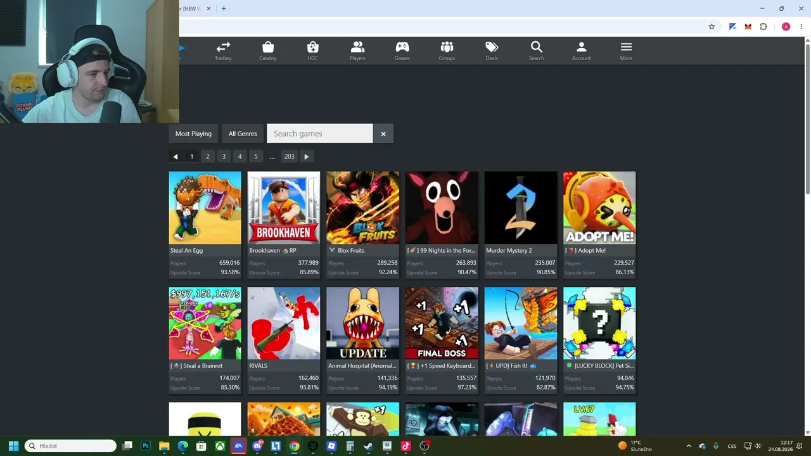Open the weather widget showing 17°C
The image size is (811, 456).
pyautogui.click(x=635, y=446)
